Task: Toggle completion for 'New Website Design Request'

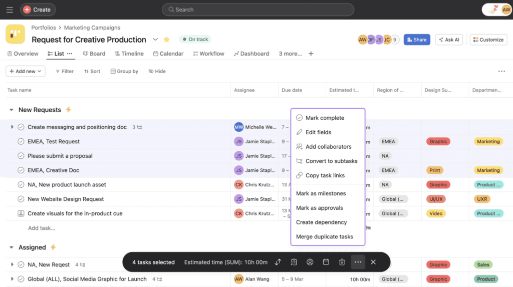Action: click(x=21, y=199)
